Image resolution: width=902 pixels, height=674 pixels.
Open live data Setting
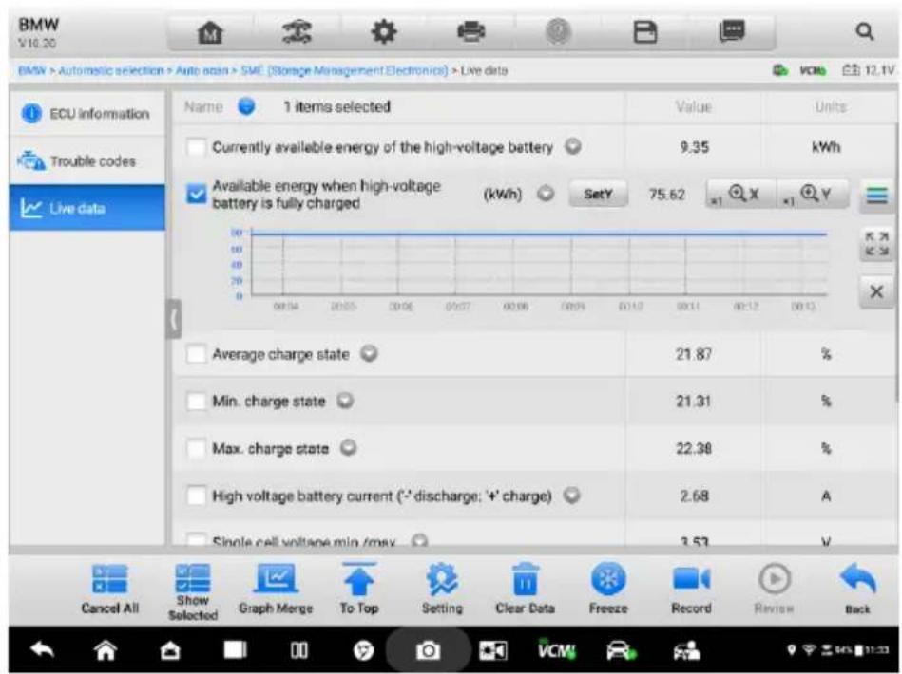[442, 589]
